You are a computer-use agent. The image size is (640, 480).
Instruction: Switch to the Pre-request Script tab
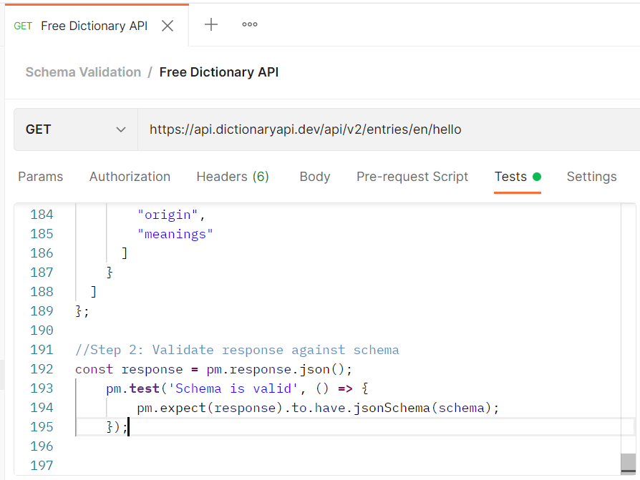click(x=412, y=177)
